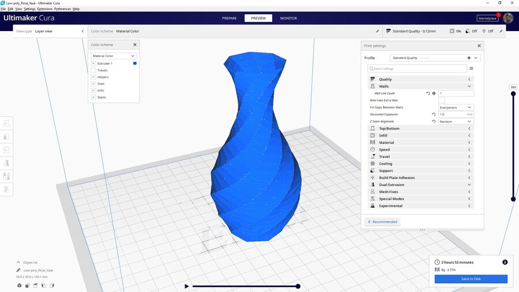Select the Support Blocker tool
Screen dimensions: 519x292
(6, 189)
